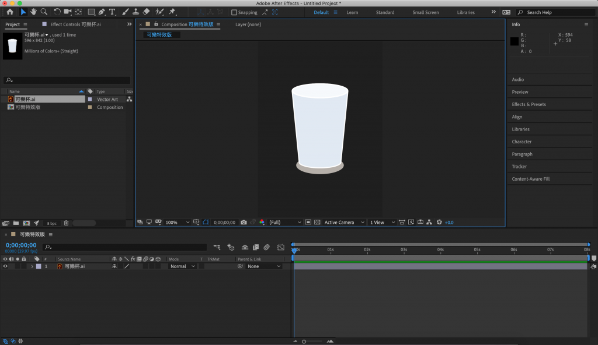Select the Pen tool
The image size is (598, 345).
point(102,12)
